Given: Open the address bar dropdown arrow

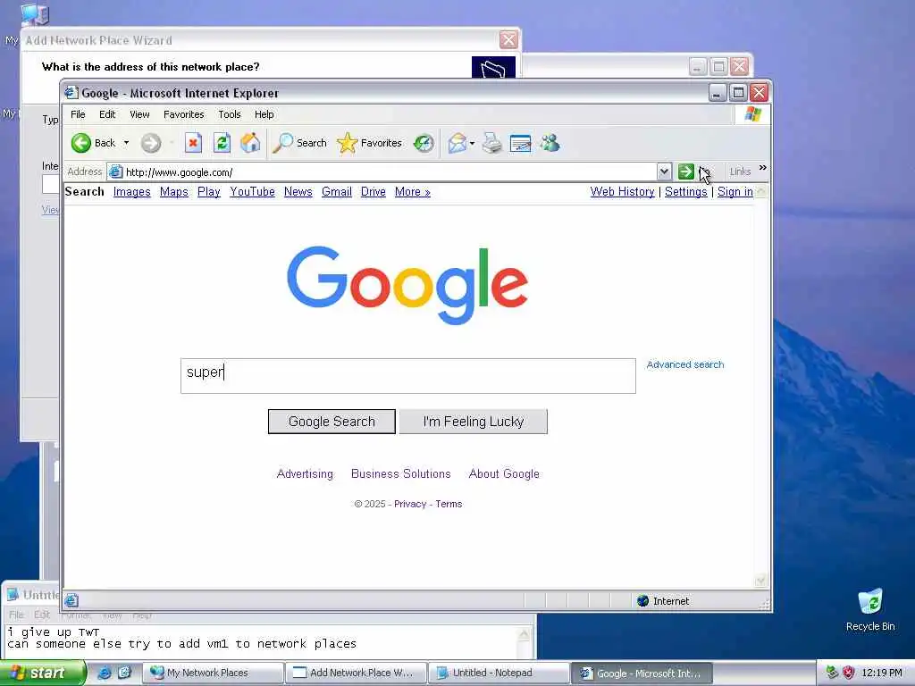Looking at the screenshot, I should [664, 171].
